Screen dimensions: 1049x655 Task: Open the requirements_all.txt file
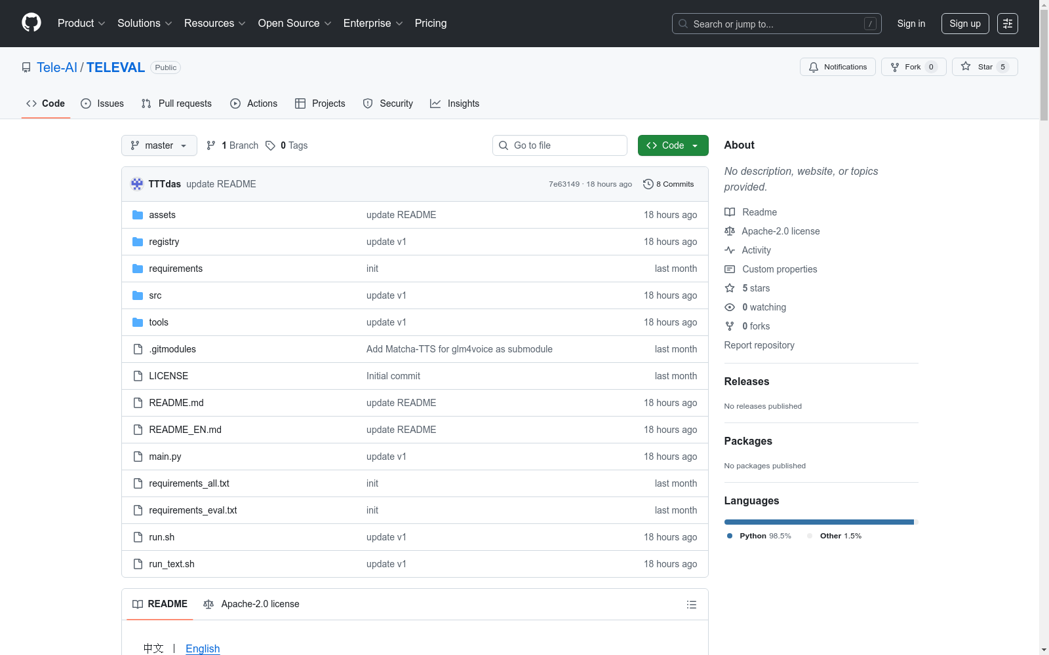(189, 483)
